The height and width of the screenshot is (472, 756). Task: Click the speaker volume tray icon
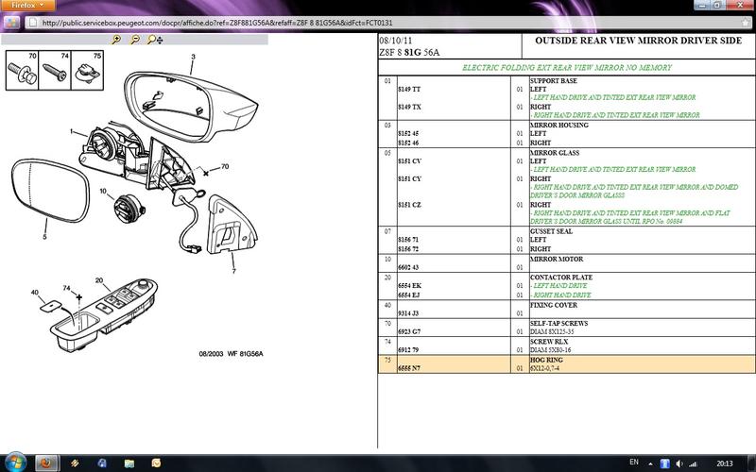pyautogui.click(x=679, y=464)
